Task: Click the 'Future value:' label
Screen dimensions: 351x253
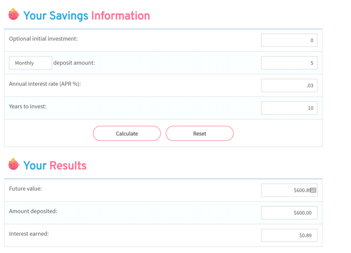Action: pos(25,189)
